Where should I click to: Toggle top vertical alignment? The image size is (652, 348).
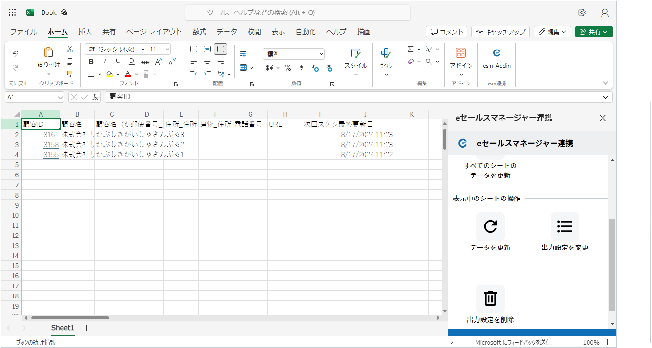click(x=194, y=49)
